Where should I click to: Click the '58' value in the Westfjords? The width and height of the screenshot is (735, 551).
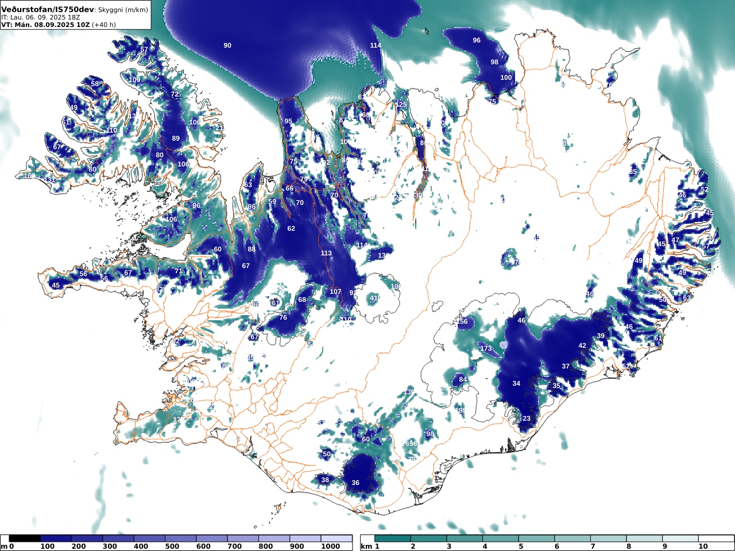95,84
